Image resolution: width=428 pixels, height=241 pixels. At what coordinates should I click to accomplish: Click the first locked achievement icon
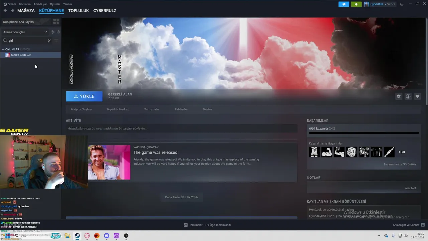coord(314,152)
